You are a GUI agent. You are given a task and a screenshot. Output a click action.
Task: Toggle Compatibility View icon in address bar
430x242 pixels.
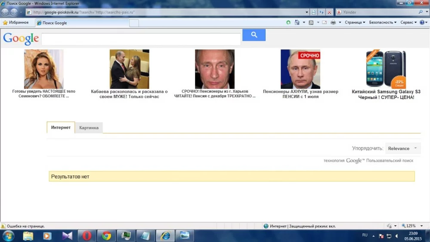tap(314, 12)
